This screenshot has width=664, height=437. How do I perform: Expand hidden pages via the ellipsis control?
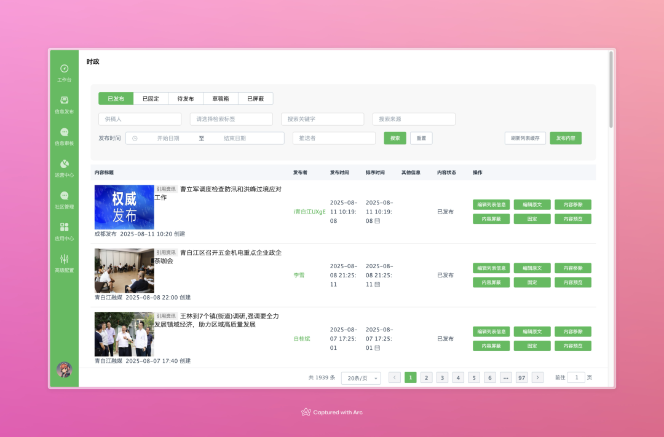click(505, 377)
